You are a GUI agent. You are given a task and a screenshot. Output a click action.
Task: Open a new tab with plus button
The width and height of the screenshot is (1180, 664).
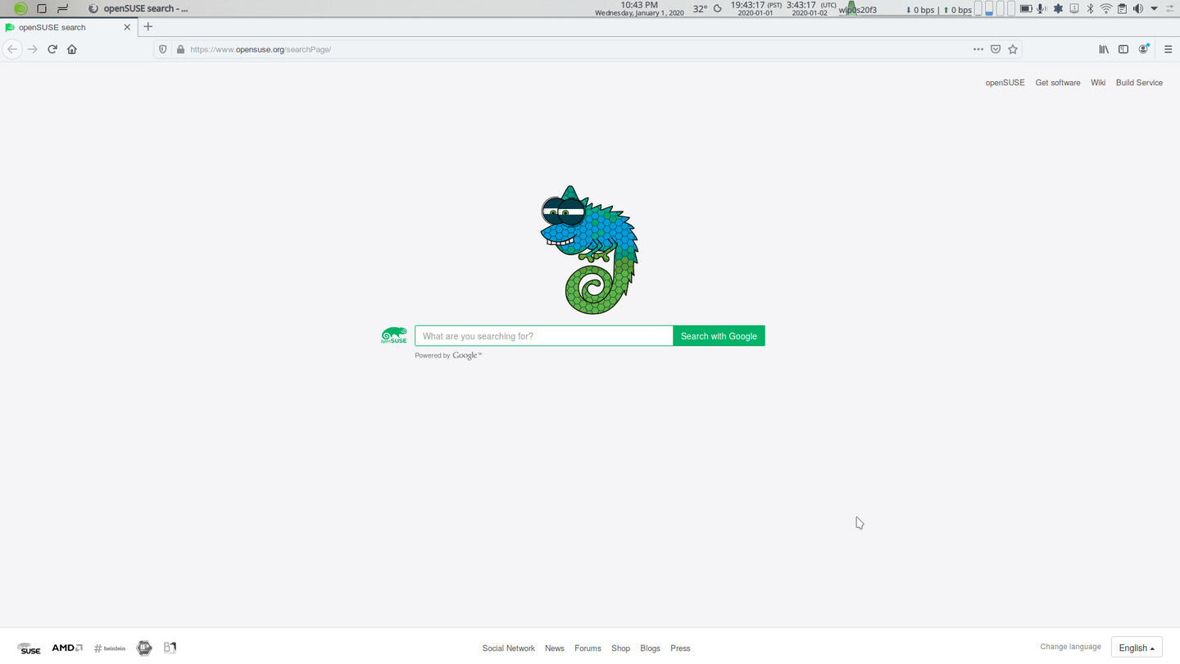tap(148, 26)
